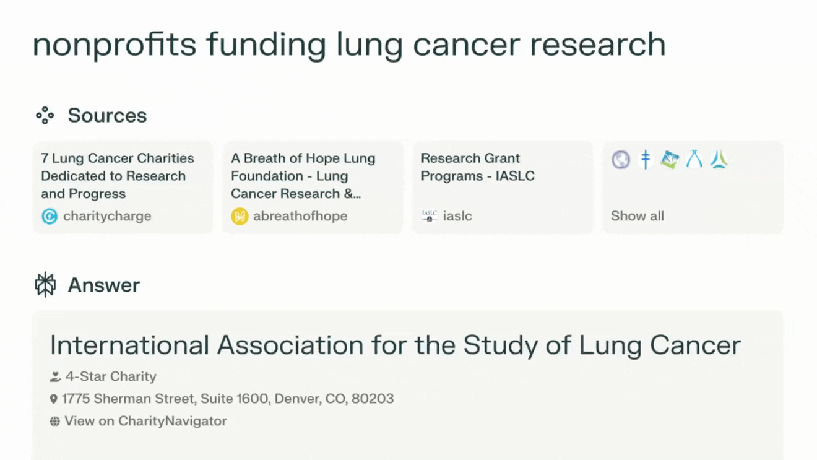Click the Sources section dots icon

click(x=45, y=115)
